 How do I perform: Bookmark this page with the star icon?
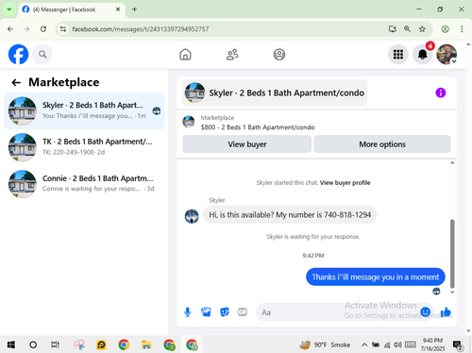tap(422, 29)
